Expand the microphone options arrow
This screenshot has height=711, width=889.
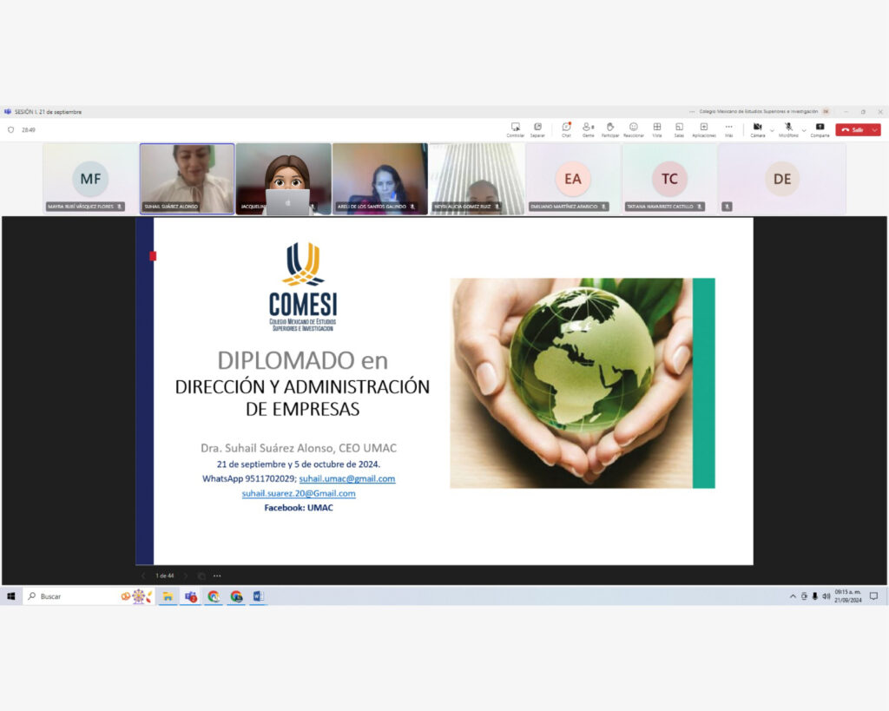804,131
